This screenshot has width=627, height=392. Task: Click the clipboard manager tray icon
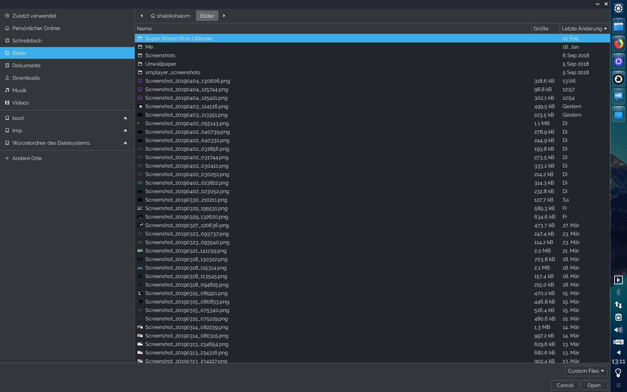tap(618, 317)
